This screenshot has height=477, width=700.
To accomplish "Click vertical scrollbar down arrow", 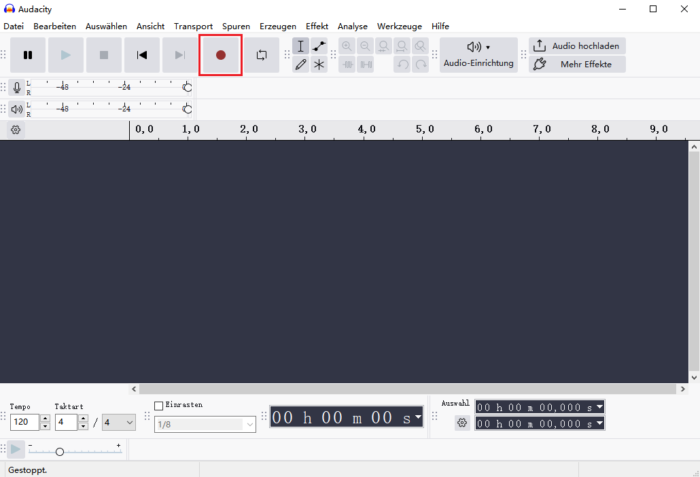I will [694, 378].
